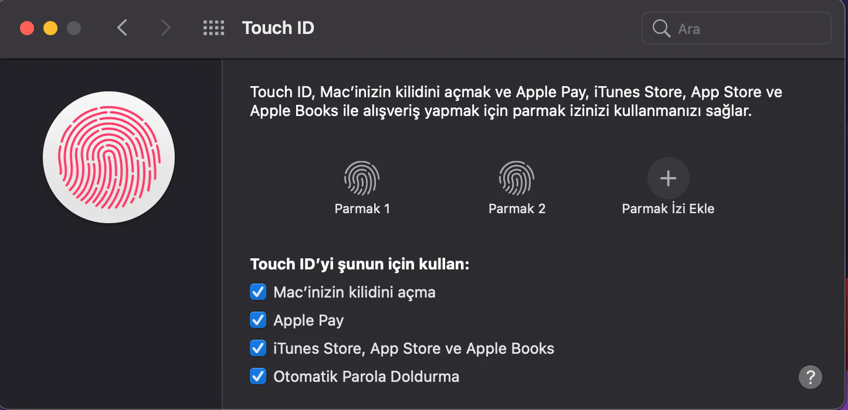Viewport: 848px width, 410px height.
Task: Disable Mac'inizin kilidini açma checkbox
Action: pos(258,292)
